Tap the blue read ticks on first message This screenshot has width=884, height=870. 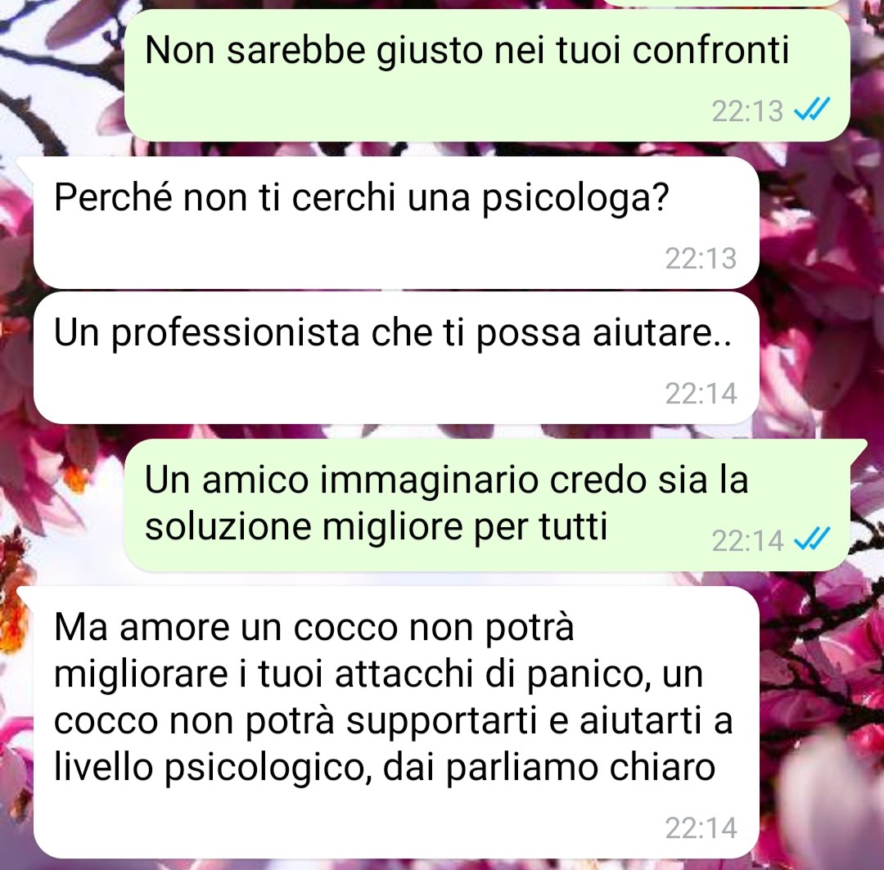click(813, 109)
